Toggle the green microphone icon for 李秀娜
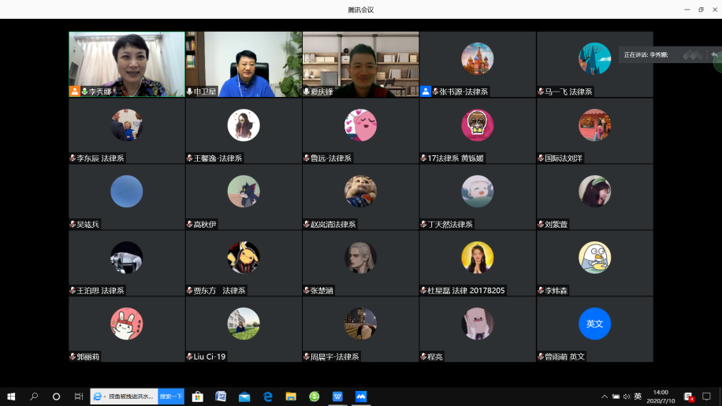 tap(84, 91)
